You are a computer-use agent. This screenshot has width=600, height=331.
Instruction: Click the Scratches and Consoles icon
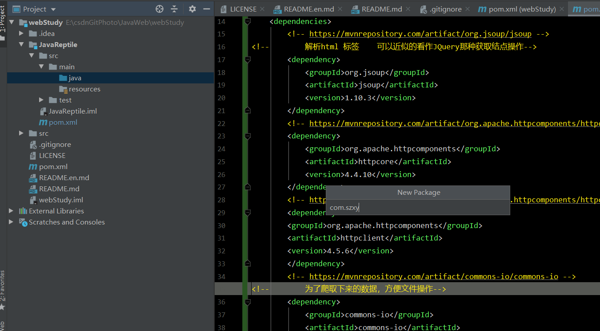click(23, 222)
